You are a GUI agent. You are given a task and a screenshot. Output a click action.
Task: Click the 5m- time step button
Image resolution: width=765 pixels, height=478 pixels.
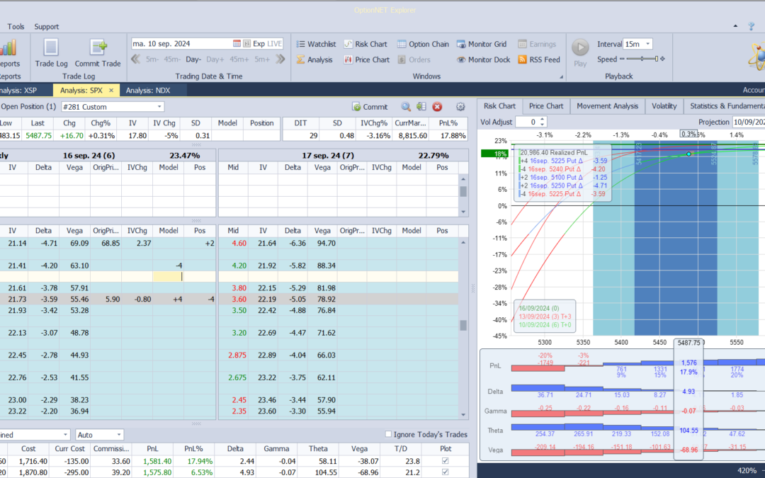[x=152, y=59]
